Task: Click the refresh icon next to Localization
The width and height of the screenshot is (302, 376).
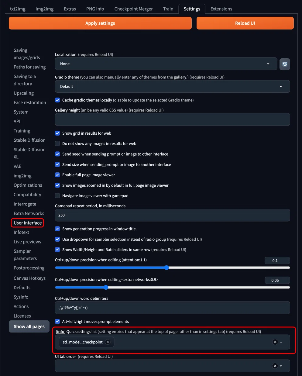Action: pyautogui.click(x=285, y=64)
